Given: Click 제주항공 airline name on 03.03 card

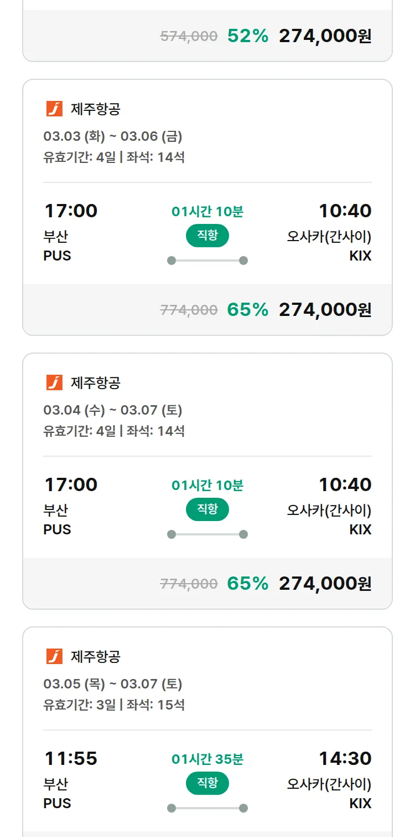Looking at the screenshot, I should [95, 109].
